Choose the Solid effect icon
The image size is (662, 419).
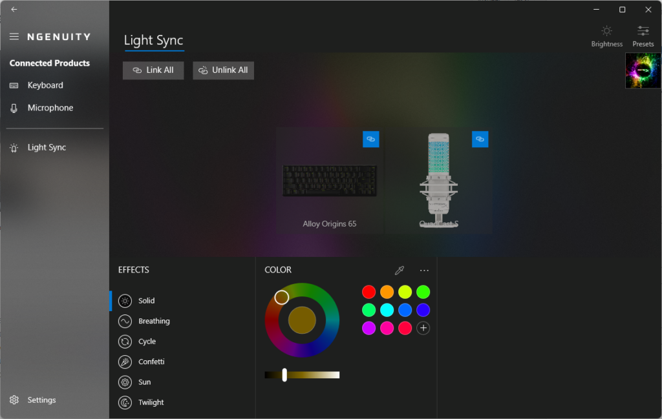tap(125, 301)
